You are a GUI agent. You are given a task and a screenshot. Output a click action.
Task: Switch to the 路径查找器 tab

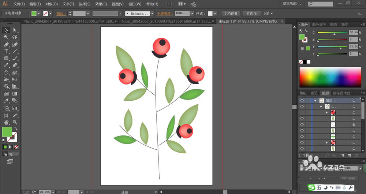click(341, 93)
